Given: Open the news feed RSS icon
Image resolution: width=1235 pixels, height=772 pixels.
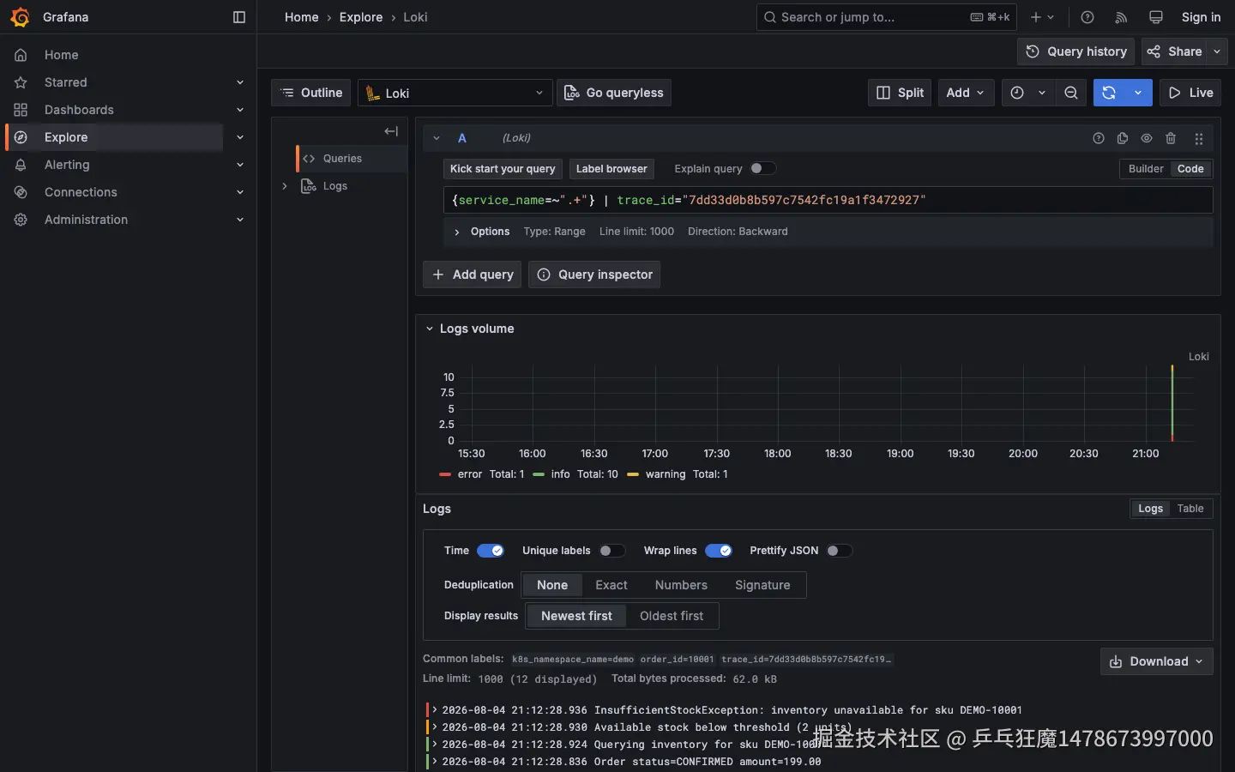Looking at the screenshot, I should (1121, 17).
